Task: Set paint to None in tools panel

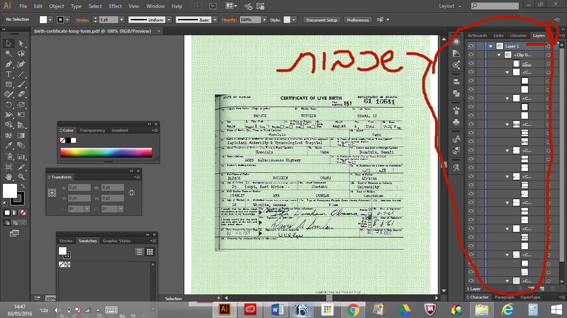Action: [23, 212]
